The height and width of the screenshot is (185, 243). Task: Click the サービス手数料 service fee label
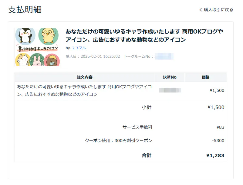[x=137, y=127]
